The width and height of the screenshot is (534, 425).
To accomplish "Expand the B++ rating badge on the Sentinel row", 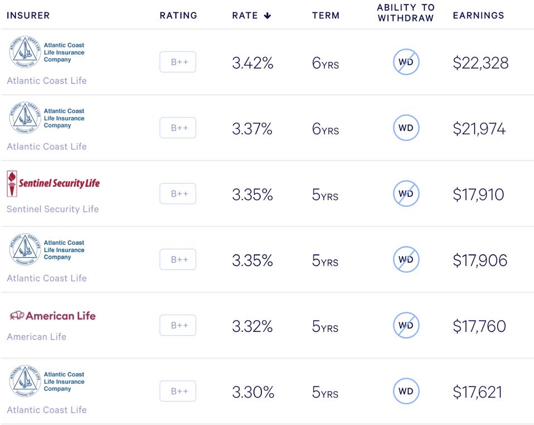I will click(x=178, y=194).
